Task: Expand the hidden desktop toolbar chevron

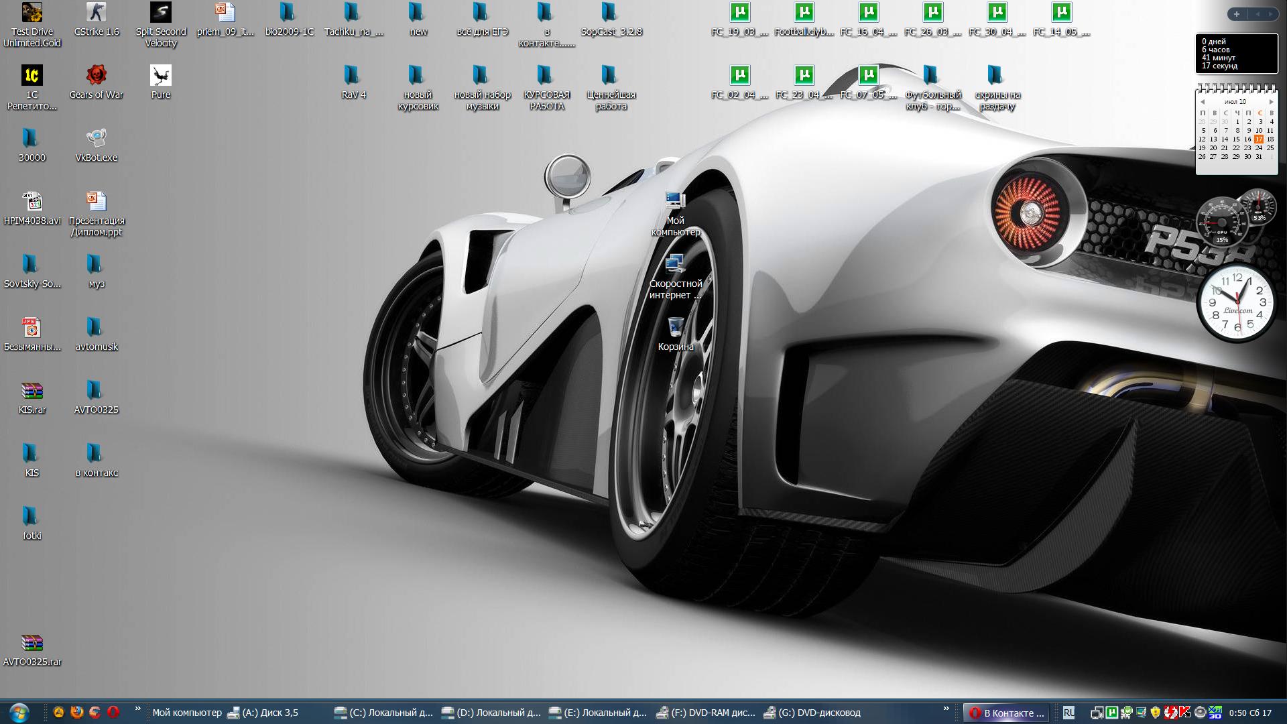Action: tap(946, 709)
